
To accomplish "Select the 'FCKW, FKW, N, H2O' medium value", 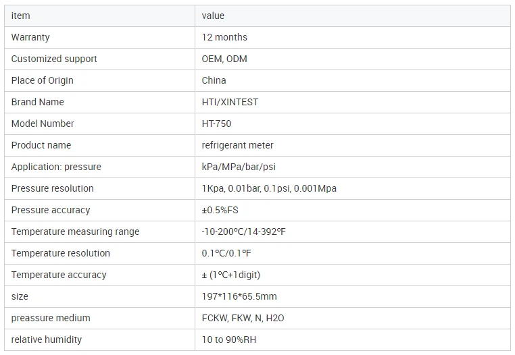I will pyautogui.click(x=243, y=318).
